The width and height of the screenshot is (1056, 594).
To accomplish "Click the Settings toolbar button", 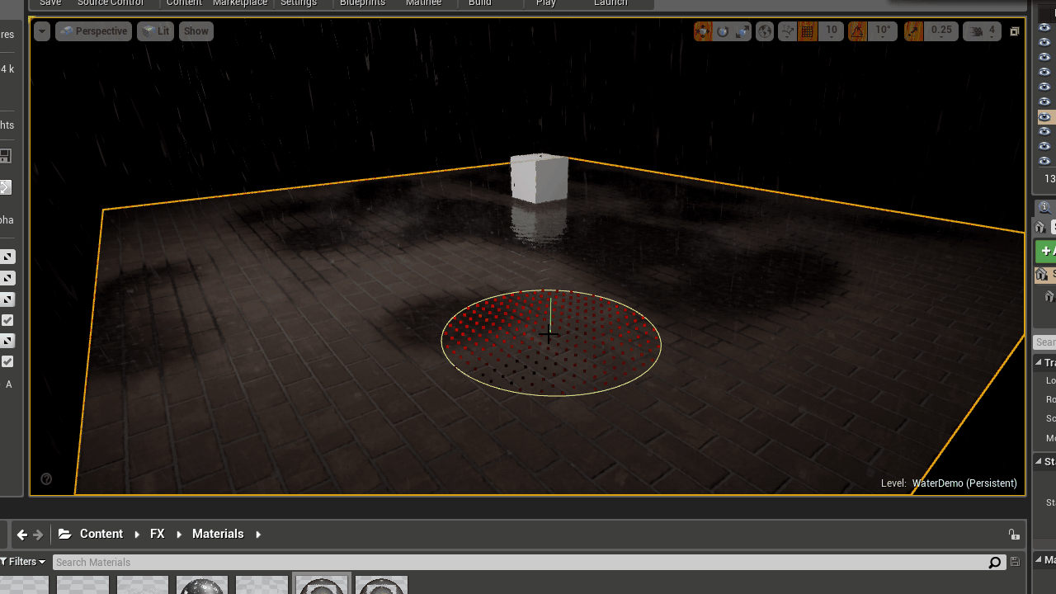I will 299,3.
